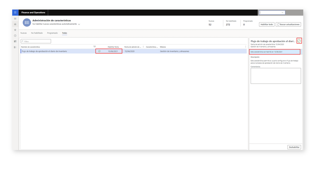323x170 pixels.
Task: Open the app launcher waffle icon
Action: pos(15,13)
